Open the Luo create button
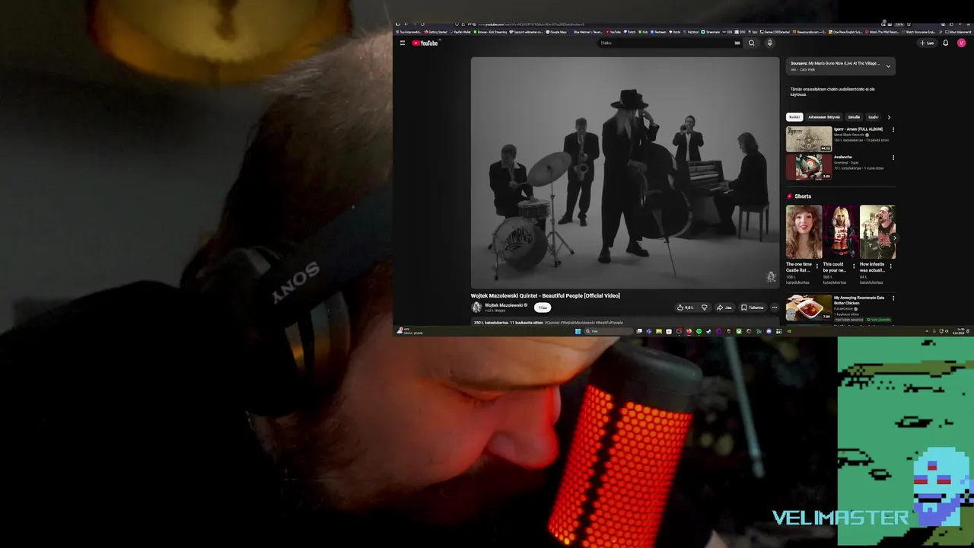The image size is (974, 548). pos(927,43)
